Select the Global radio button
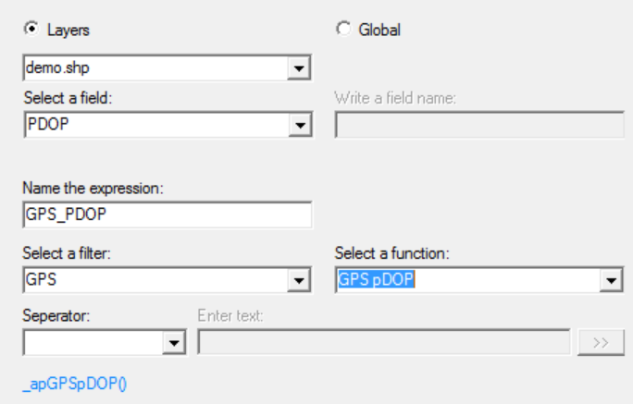Viewport: 633px width, 404px height. point(344,29)
